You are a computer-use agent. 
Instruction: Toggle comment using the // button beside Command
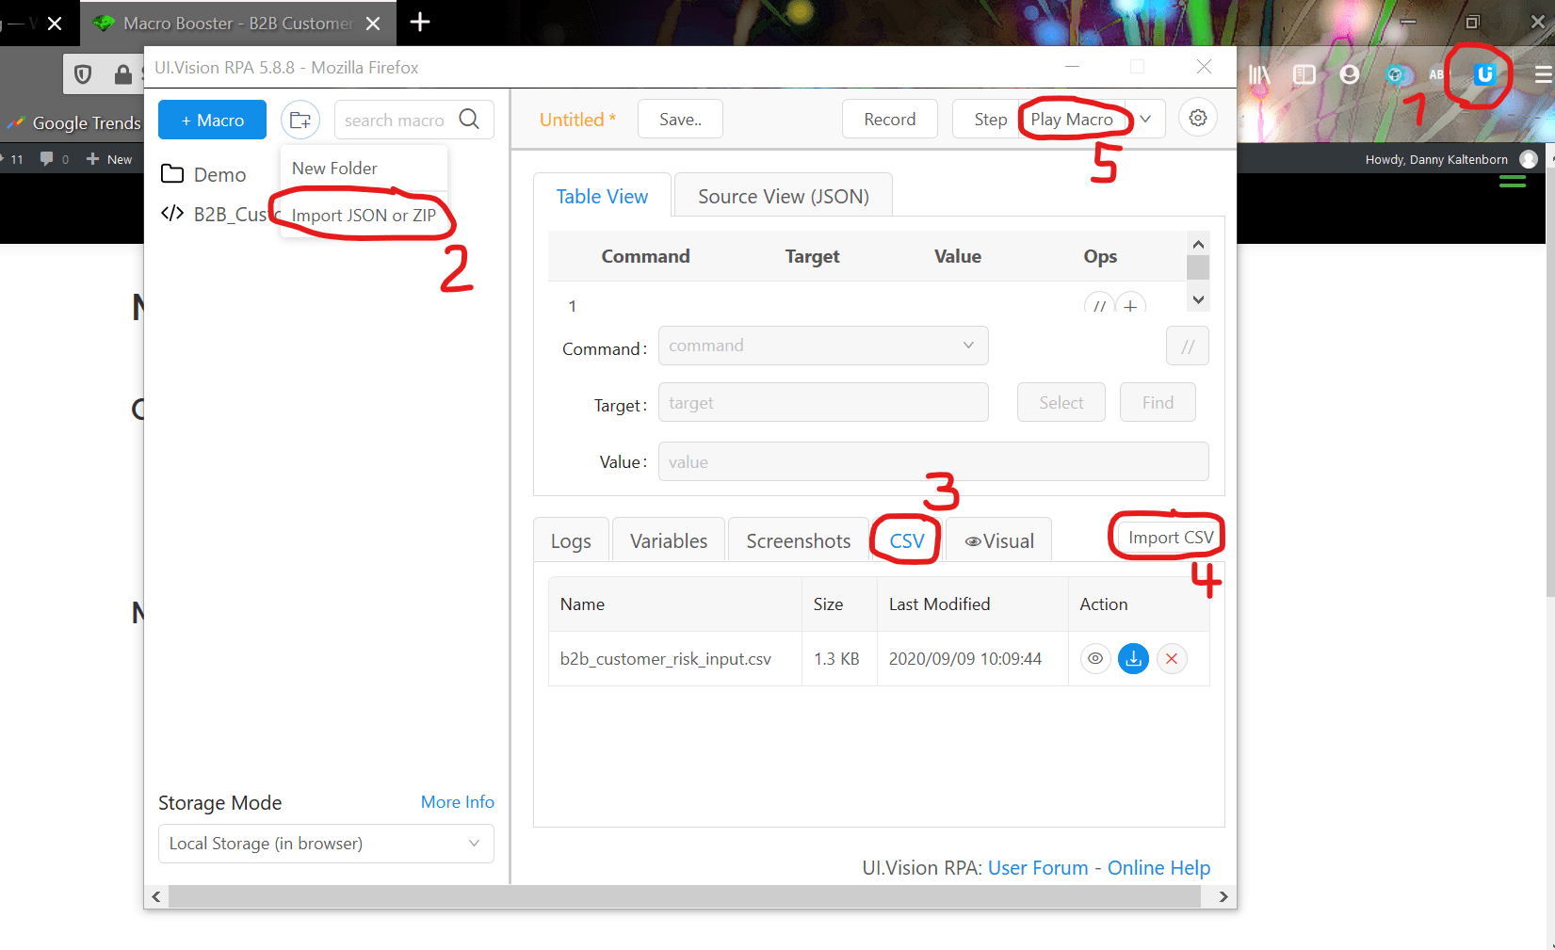[1187, 346]
